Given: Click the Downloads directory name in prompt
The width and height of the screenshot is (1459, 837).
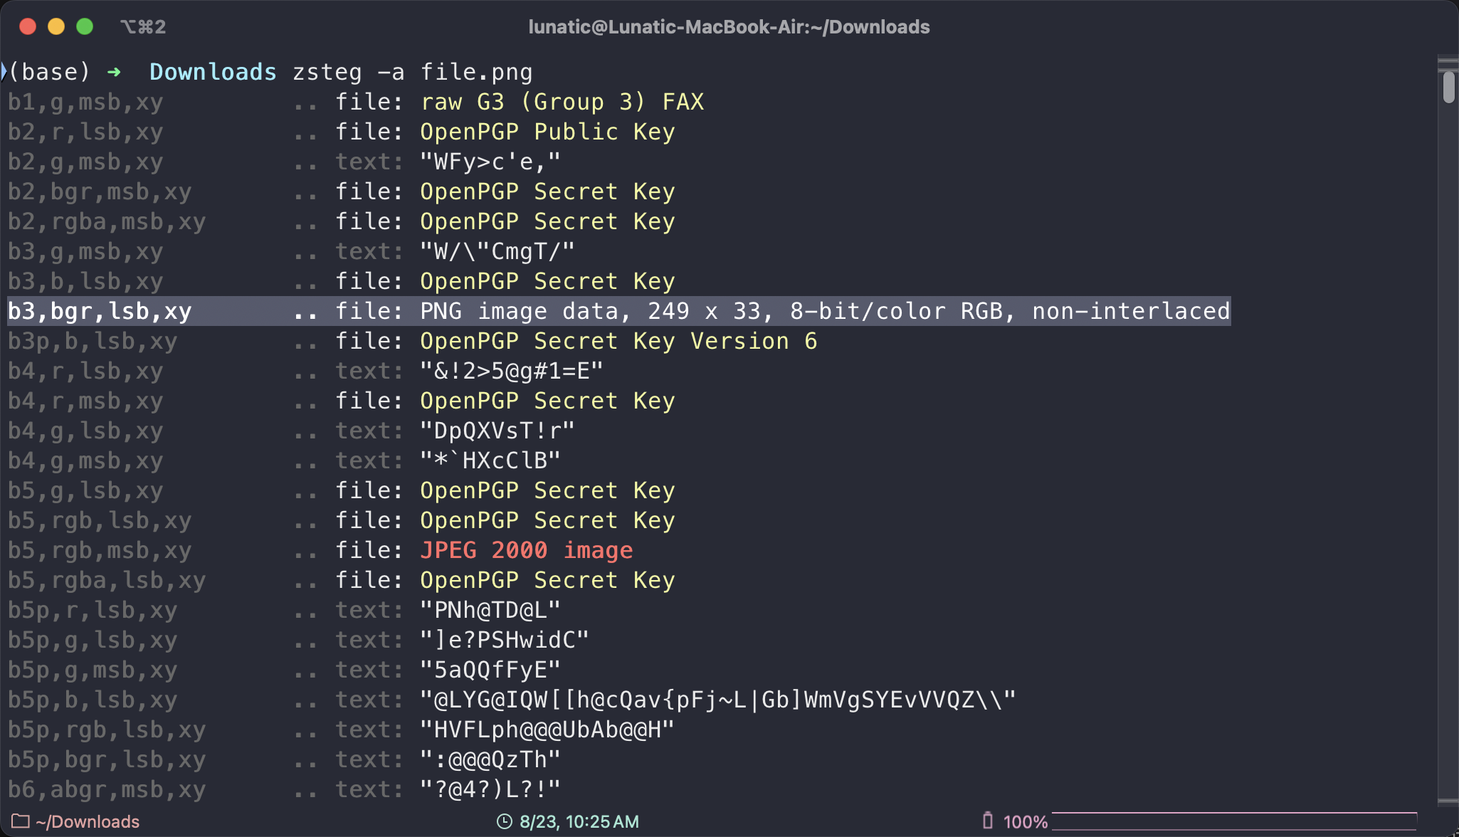Looking at the screenshot, I should point(213,72).
